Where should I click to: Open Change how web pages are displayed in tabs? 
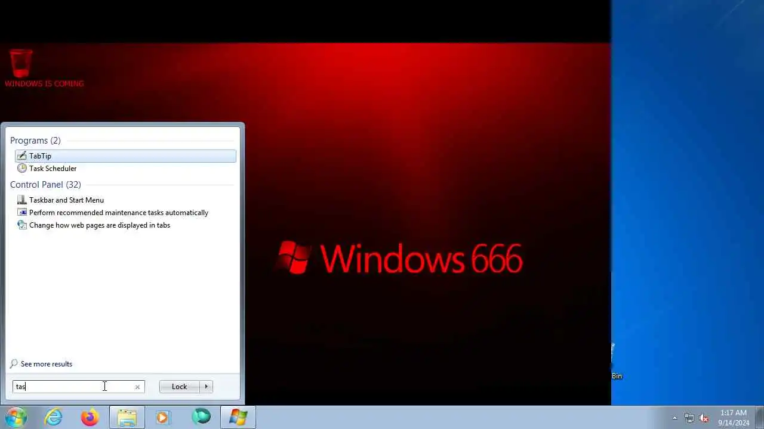pyautogui.click(x=125, y=225)
